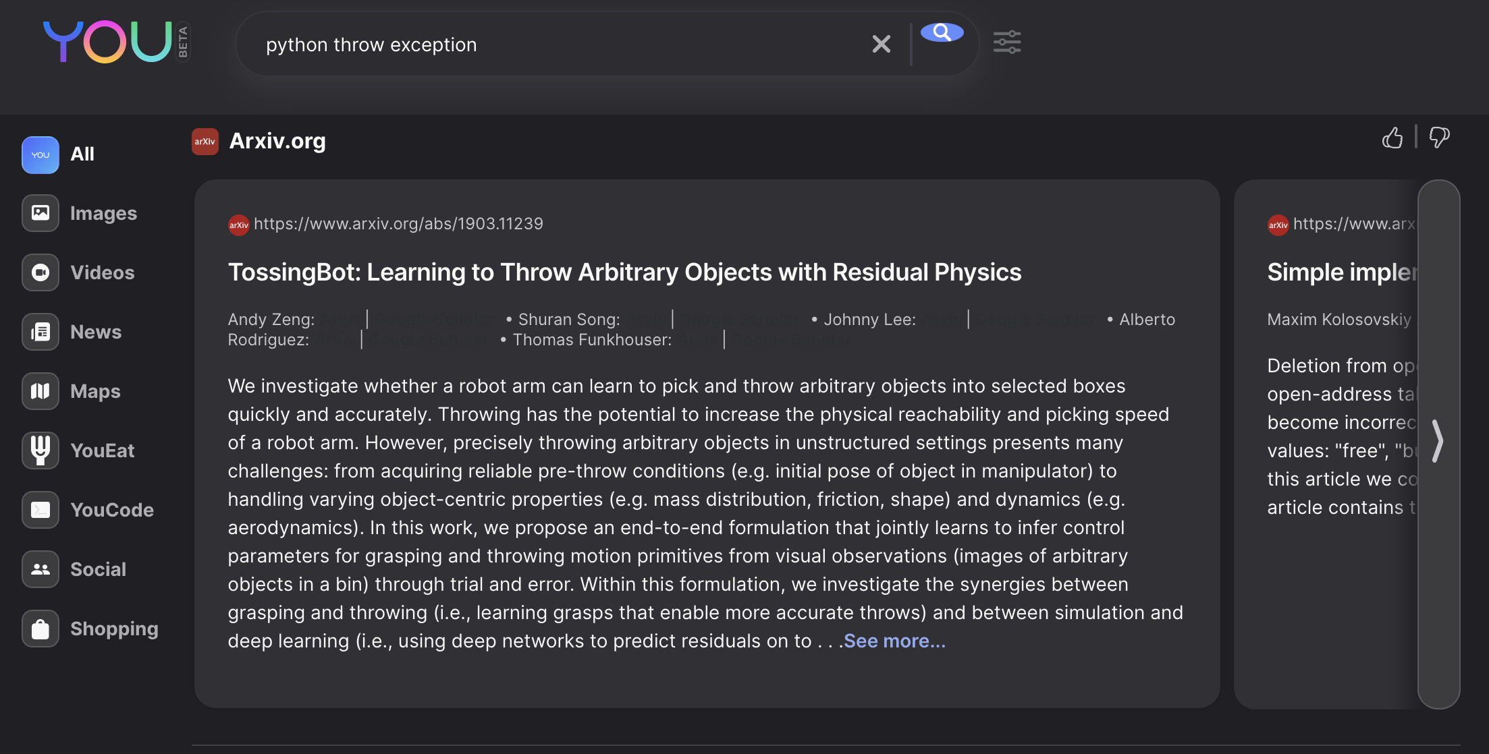Open TossingBot paper title link

[624, 272]
